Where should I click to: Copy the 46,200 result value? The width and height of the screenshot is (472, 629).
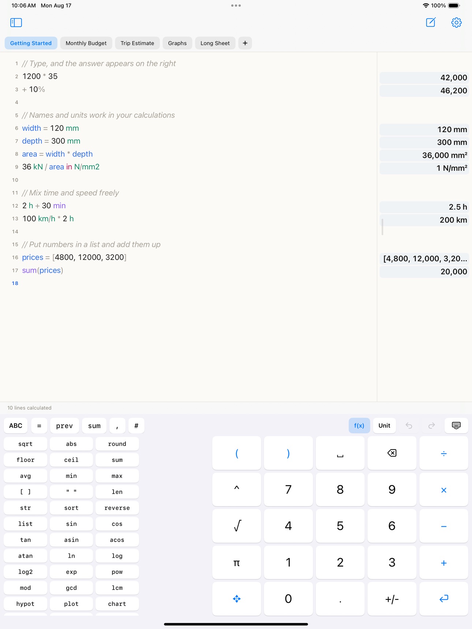[424, 91]
